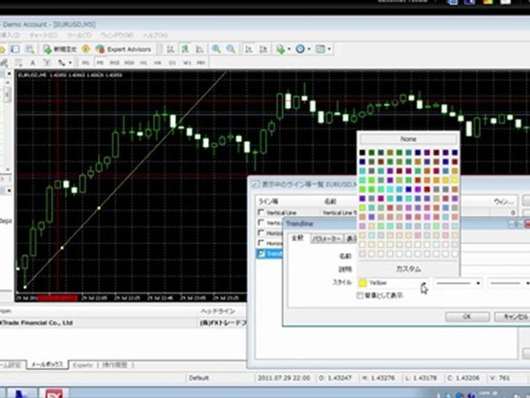530x398 pixels.
Task: Click the Default profile in status bar
Action: [199, 378]
